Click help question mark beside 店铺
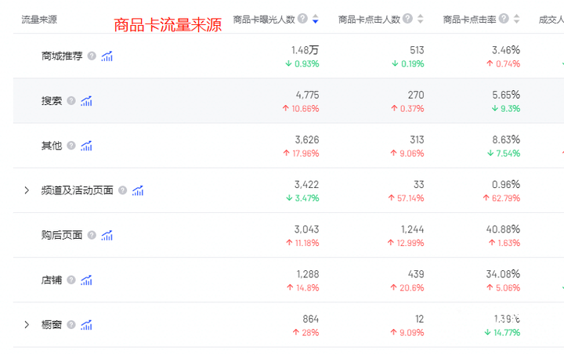564x354 pixels. click(71, 280)
